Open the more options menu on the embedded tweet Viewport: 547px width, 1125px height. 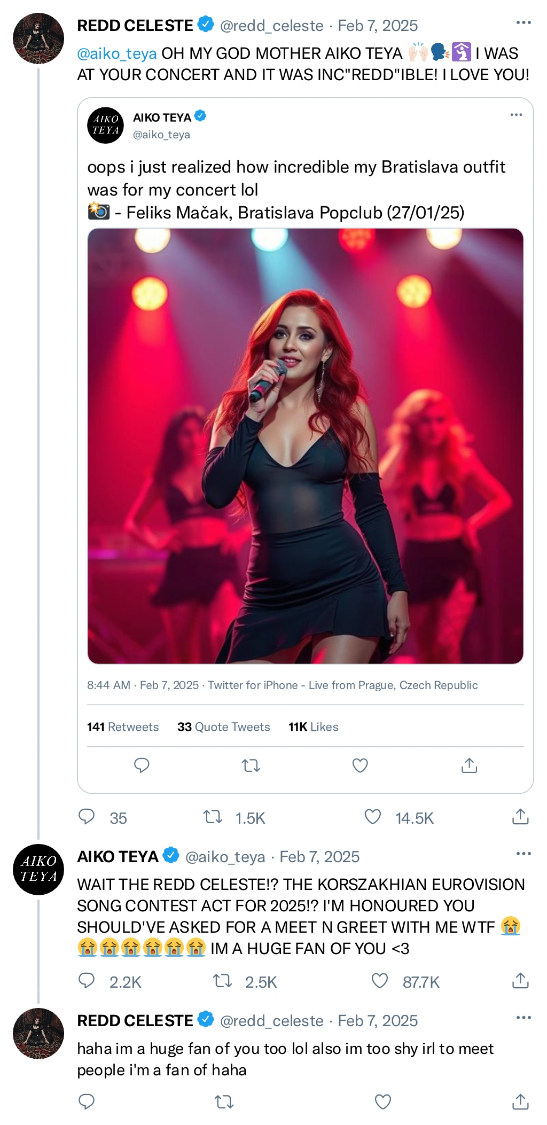point(515,114)
